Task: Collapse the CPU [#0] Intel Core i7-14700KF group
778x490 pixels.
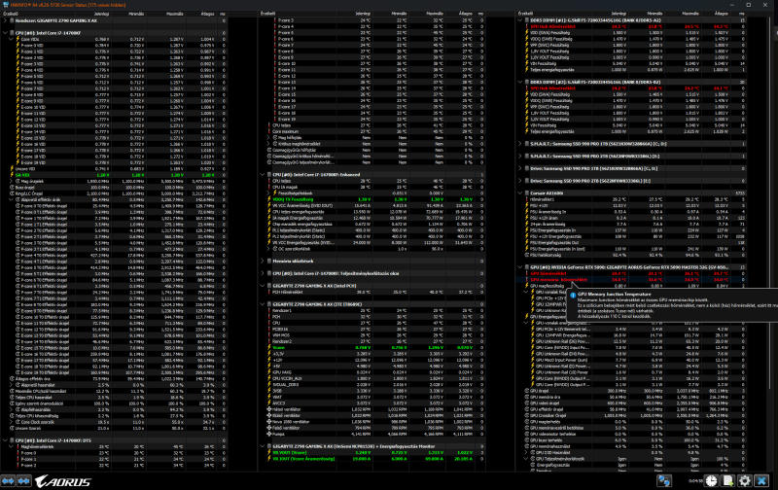Action: click(5, 33)
